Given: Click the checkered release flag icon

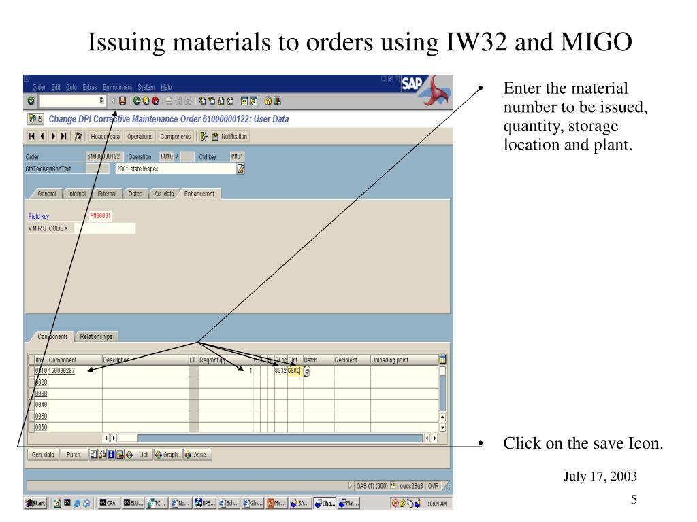Looking at the screenshot, I should point(78,136).
